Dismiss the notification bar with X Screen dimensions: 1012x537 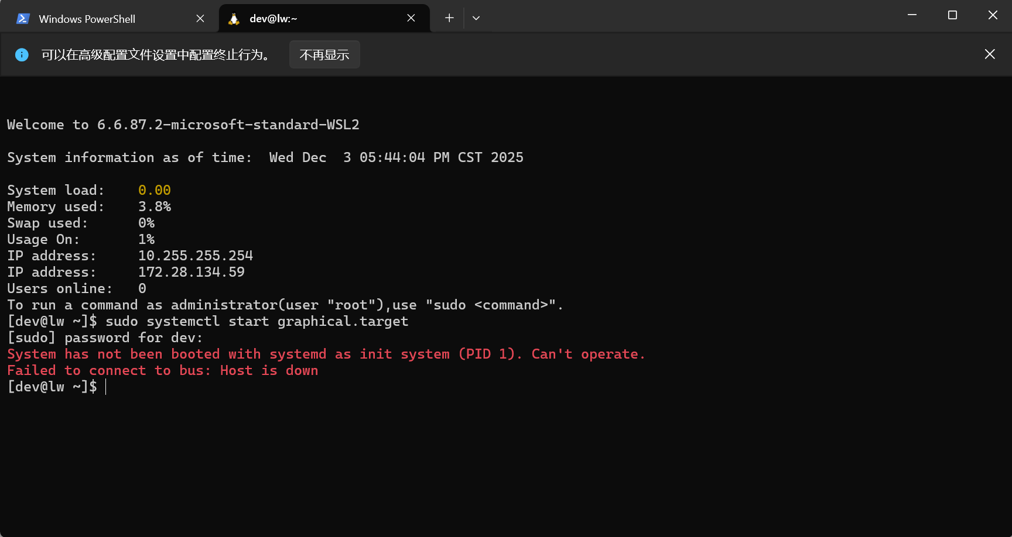pyautogui.click(x=990, y=54)
